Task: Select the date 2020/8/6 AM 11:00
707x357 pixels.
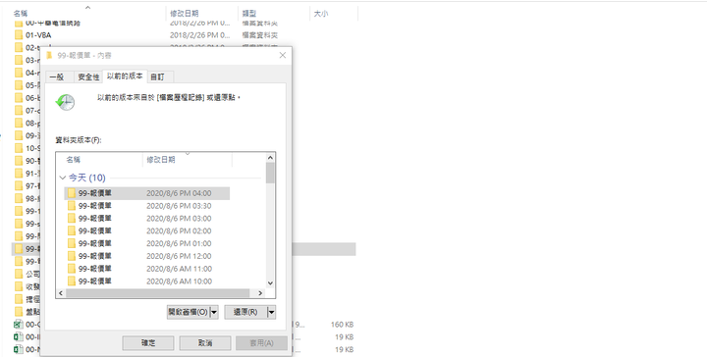Action: click(x=179, y=269)
